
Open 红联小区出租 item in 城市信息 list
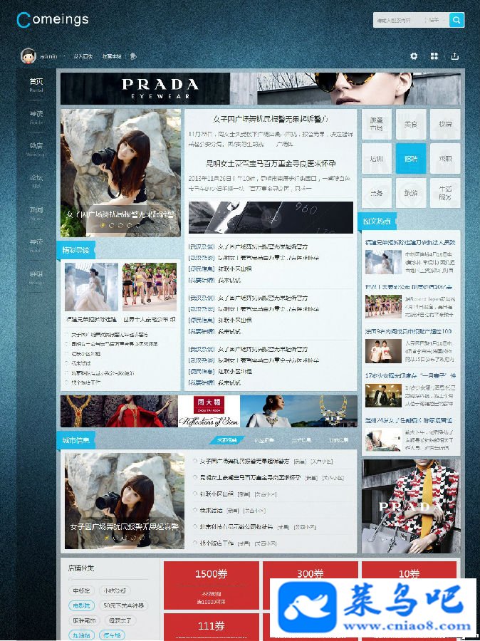(x=216, y=494)
